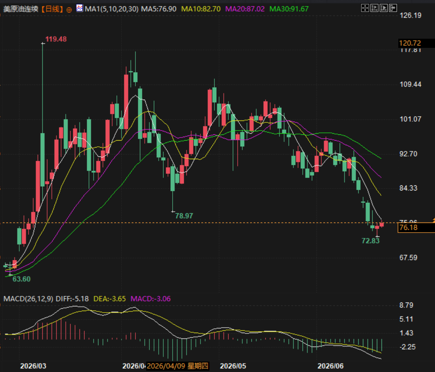
Task: Click the 67.59 price axis label
Action: [x=408, y=258]
